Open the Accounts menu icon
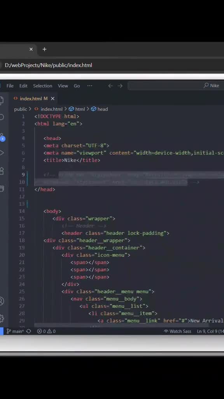 [2, 301]
